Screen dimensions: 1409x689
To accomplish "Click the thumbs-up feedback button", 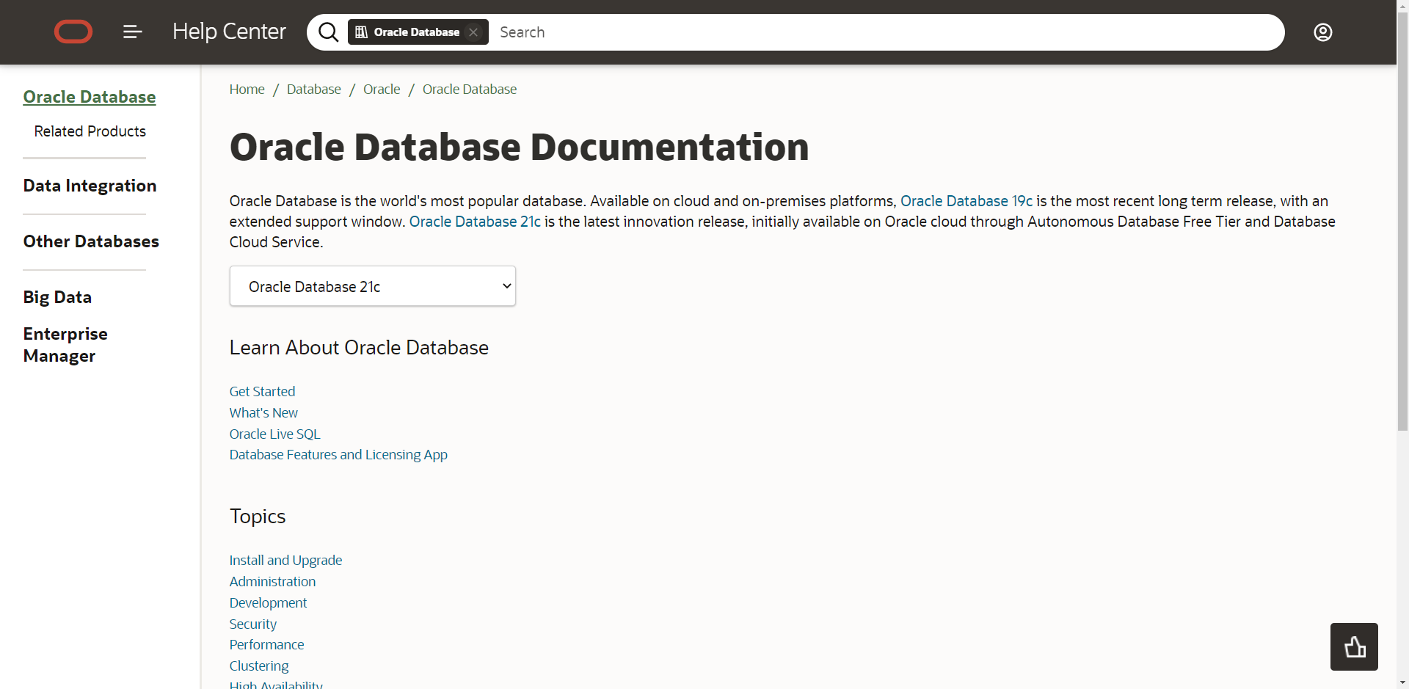I will (1354, 646).
